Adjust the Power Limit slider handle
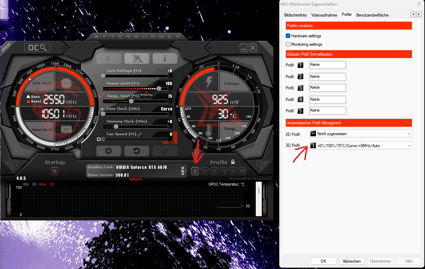The height and width of the screenshot is (269, 425). [x=159, y=88]
